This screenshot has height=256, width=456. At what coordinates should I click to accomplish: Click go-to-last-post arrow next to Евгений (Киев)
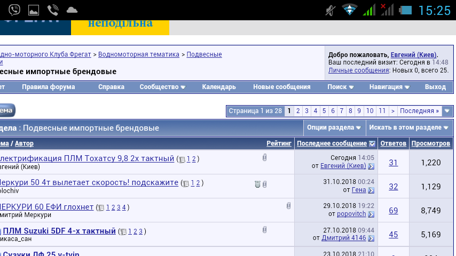[x=371, y=166]
